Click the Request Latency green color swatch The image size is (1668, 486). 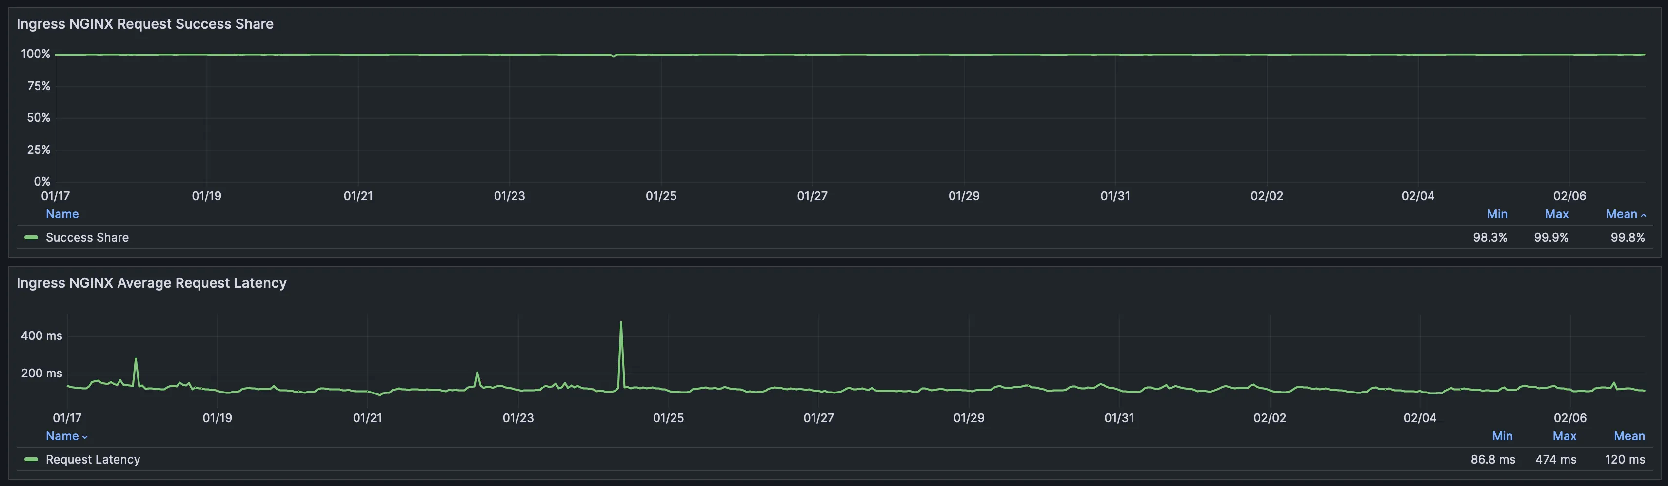[x=31, y=460]
